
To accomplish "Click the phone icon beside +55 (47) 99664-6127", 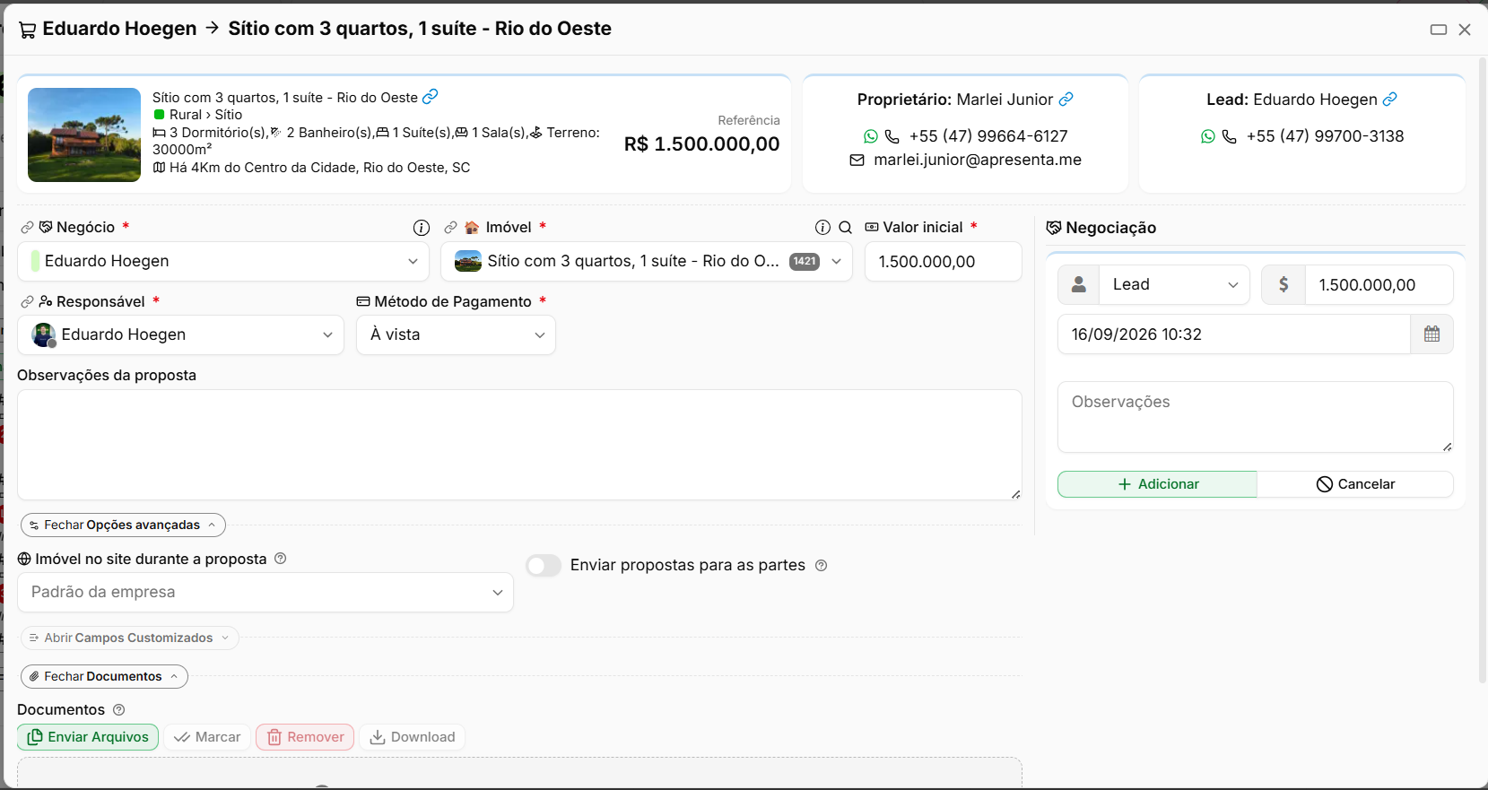I will (x=892, y=136).
